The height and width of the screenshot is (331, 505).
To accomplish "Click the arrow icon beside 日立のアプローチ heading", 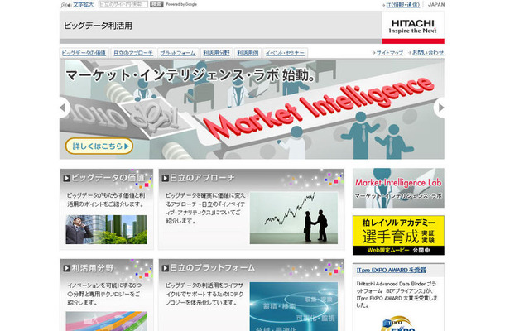I will tap(165, 177).
